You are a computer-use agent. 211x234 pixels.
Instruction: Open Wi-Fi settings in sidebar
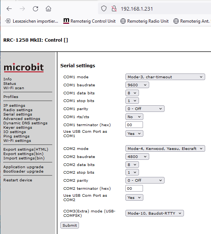point(17,140)
